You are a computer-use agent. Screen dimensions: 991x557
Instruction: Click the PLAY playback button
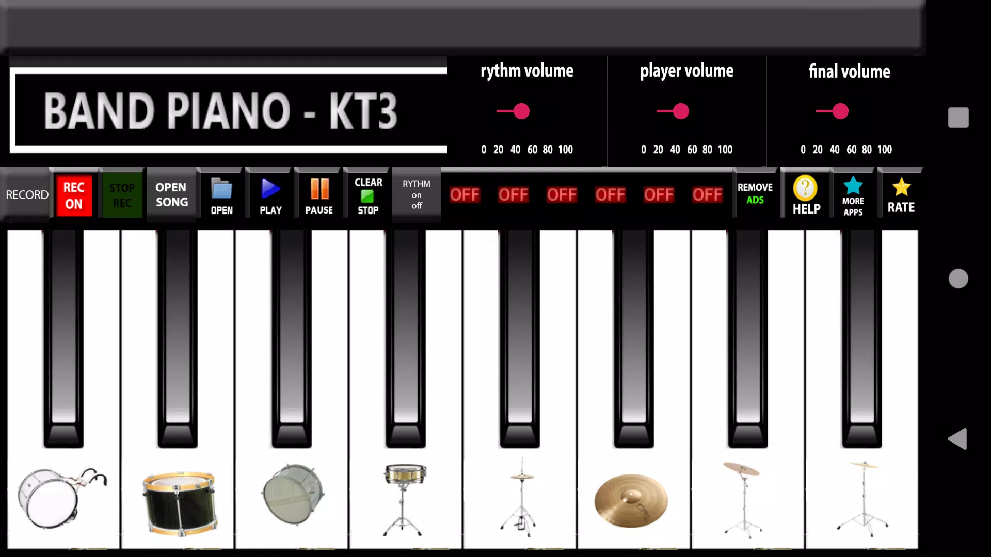pyautogui.click(x=270, y=195)
